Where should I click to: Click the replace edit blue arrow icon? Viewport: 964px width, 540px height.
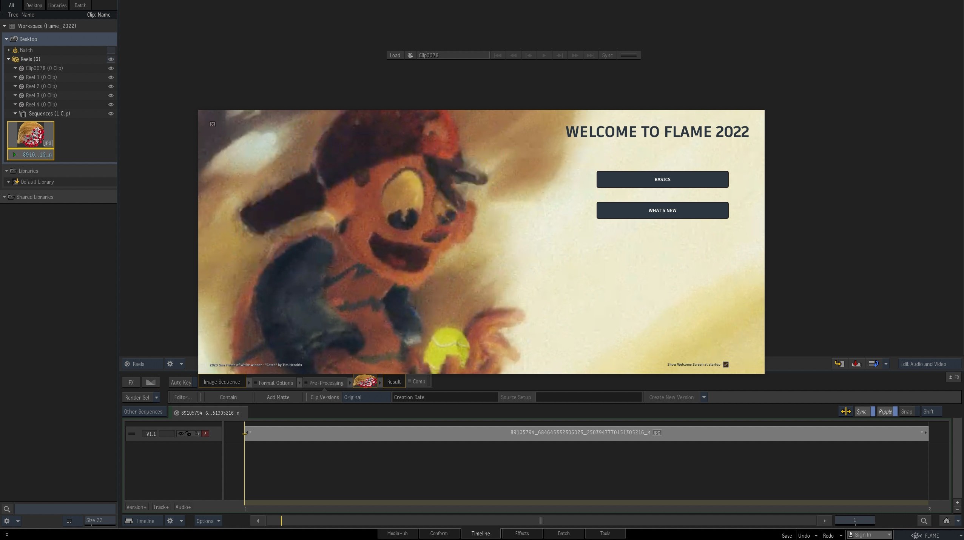click(873, 364)
